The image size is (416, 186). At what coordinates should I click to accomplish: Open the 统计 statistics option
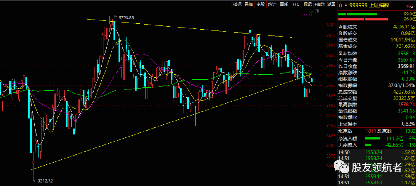tap(272, 4)
